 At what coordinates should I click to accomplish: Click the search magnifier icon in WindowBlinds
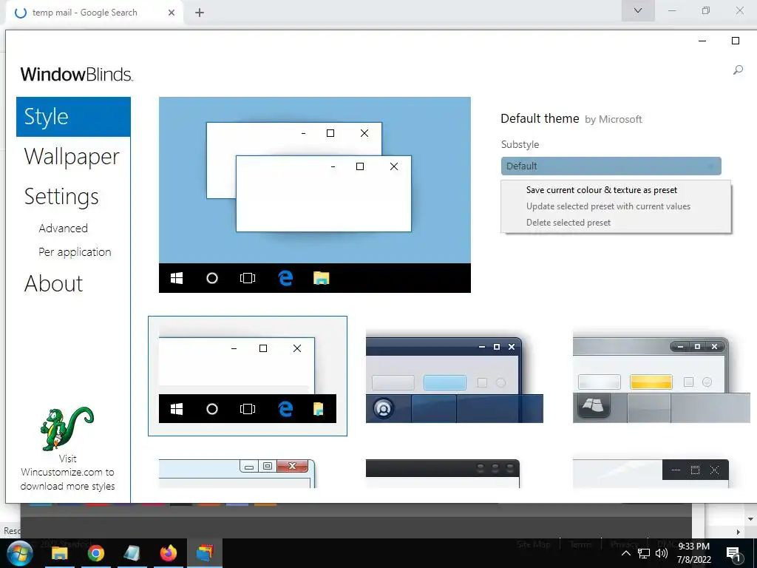click(x=738, y=70)
